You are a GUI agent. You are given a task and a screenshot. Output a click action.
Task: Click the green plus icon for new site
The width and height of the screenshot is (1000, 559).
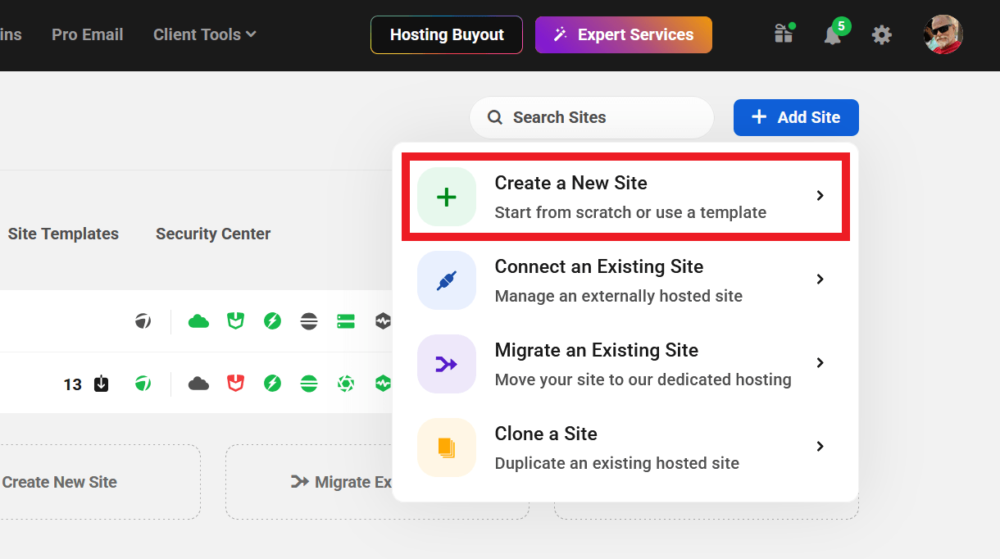(x=447, y=197)
